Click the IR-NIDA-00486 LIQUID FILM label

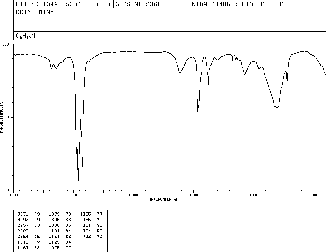(x=232, y=4)
